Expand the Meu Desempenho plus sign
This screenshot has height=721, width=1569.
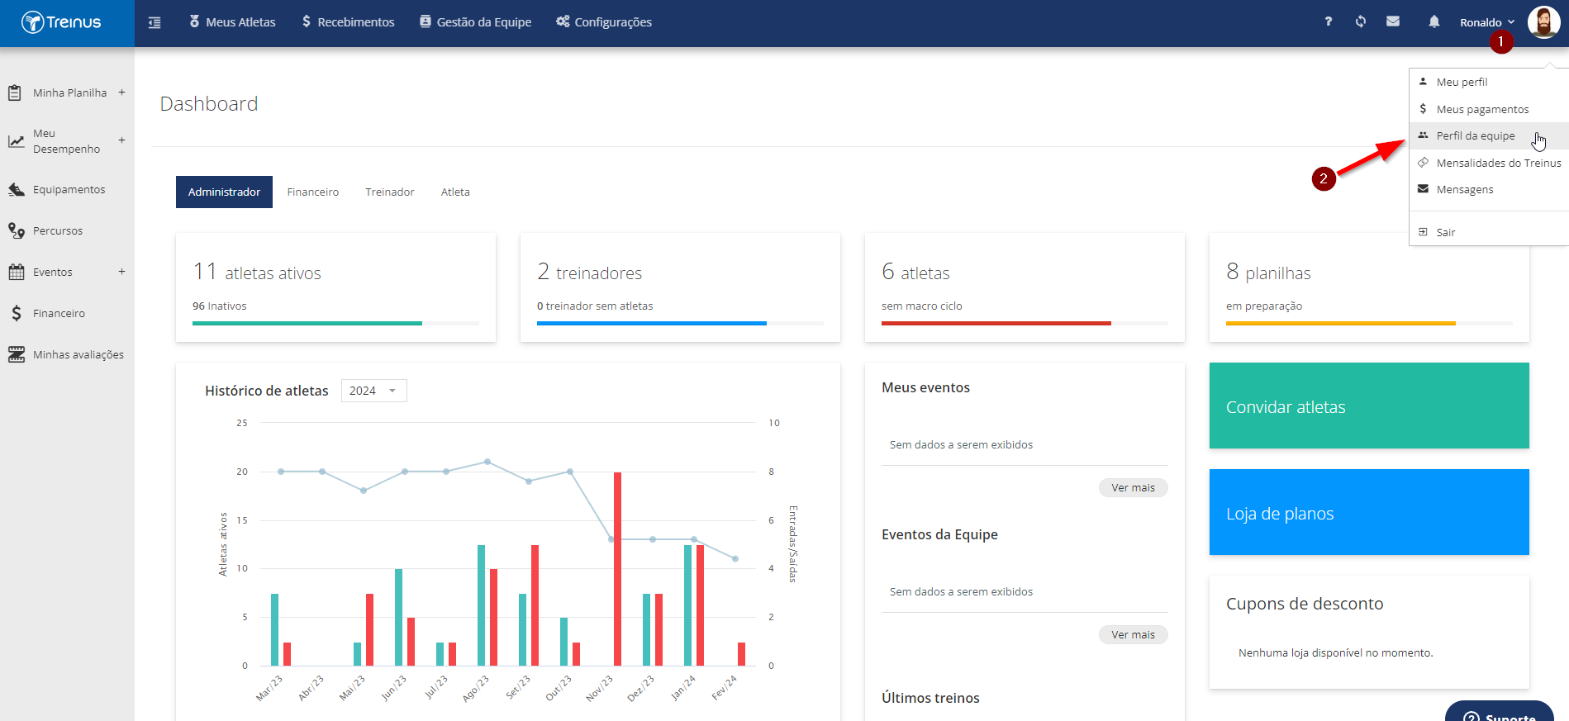(121, 140)
